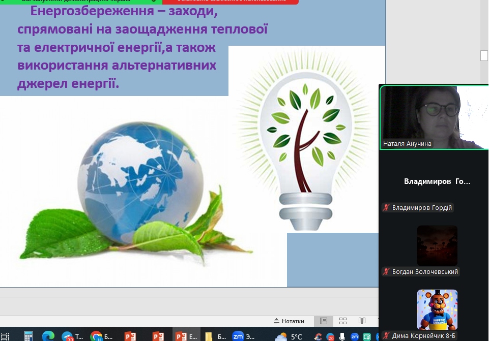The height and width of the screenshot is (341, 489).
Task: Open File Explorer folder in taskbar
Action: point(212,336)
